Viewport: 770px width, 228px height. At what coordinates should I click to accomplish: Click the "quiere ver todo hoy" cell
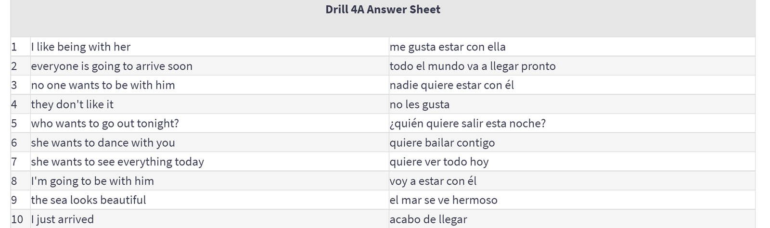[439, 162]
